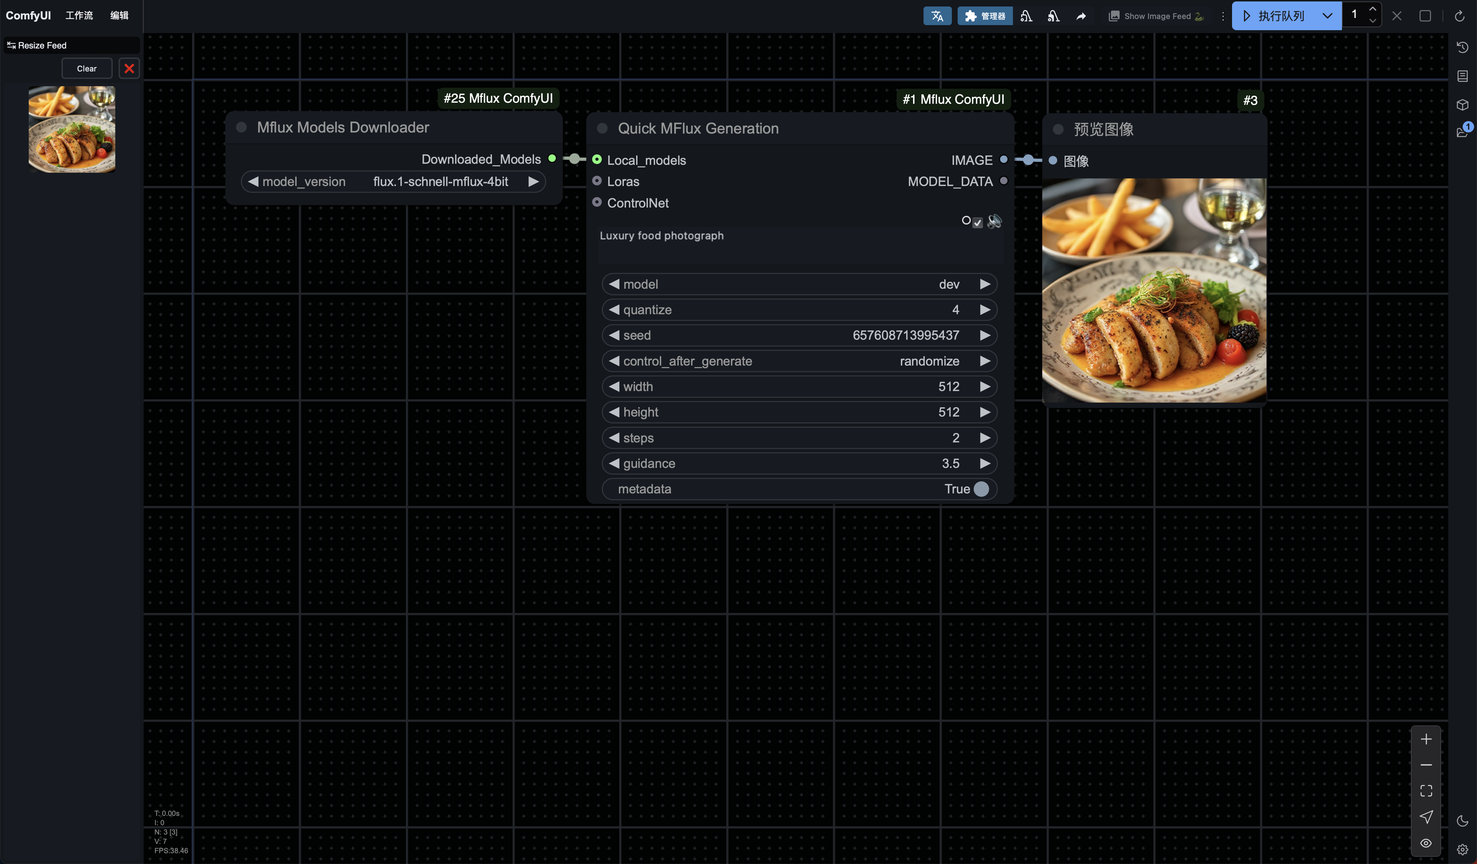Click the right arrow of the model dev field
Screen dimensions: 1477x864
click(x=985, y=284)
